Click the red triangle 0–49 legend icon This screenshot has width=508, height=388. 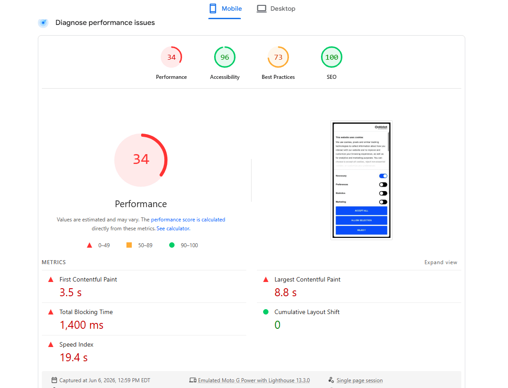(x=89, y=245)
